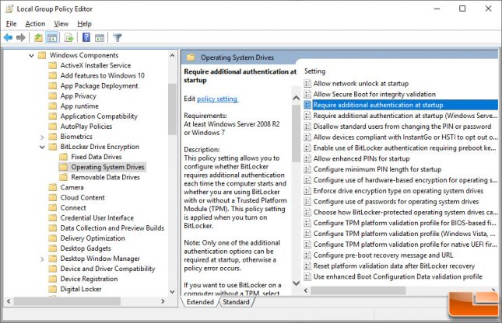Click folder icon next to Cloud Content
This screenshot has width=502, height=323.
(52, 198)
